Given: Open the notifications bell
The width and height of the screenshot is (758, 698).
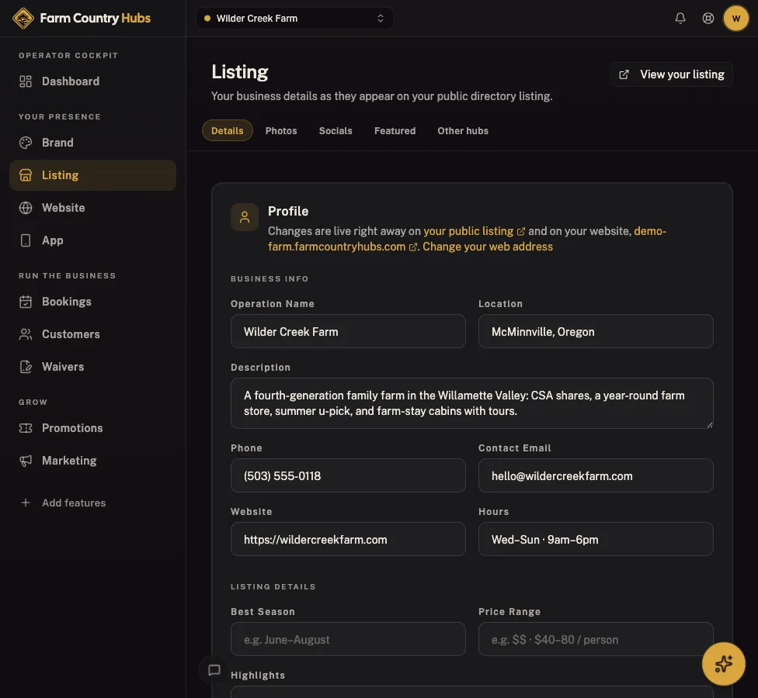Looking at the screenshot, I should [680, 19].
